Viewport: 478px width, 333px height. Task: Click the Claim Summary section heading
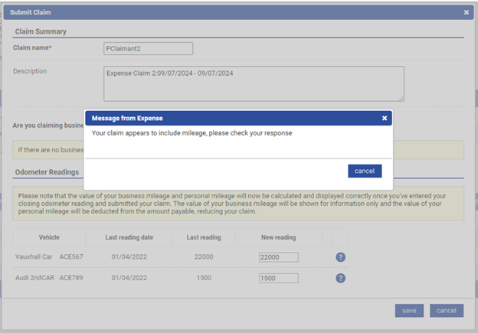pos(41,31)
